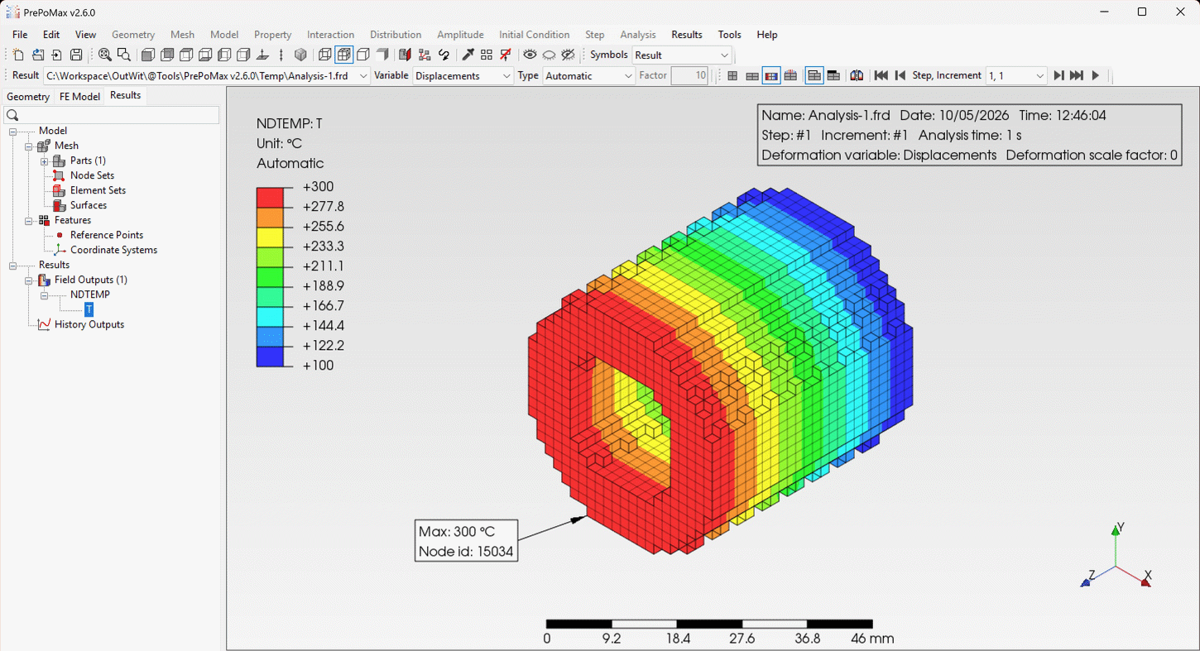Open the File menu
The height and width of the screenshot is (651, 1200).
(x=20, y=35)
